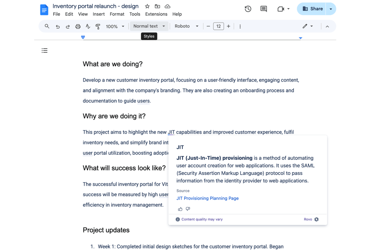The height and width of the screenshot is (250, 376).
Task: Open JIT Provisioning Planning Page link
Action: (207, 198)
